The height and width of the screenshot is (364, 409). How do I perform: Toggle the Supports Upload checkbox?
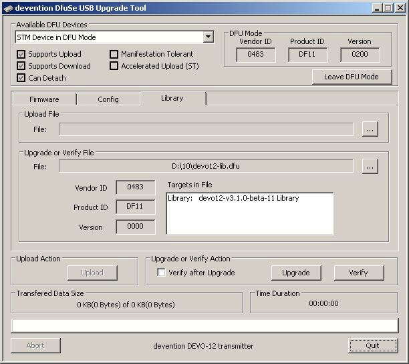pyautogui.click(x=21, y=54)
